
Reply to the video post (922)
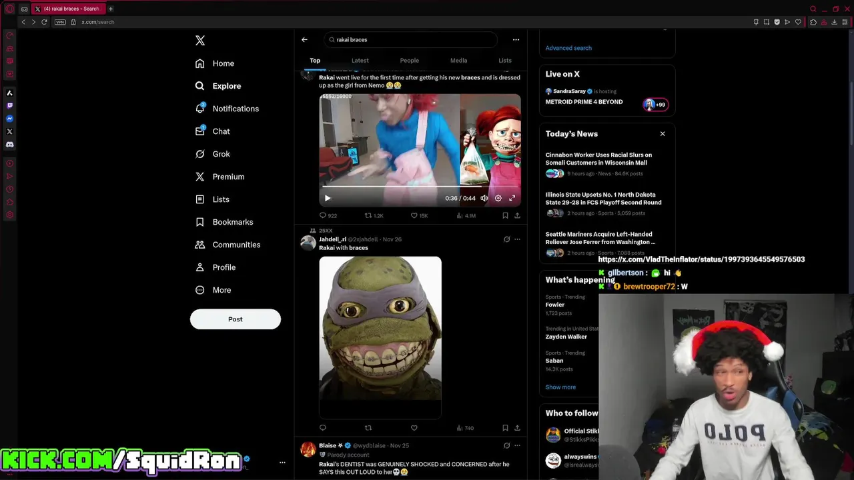pyautogui.click(x=328, y=215)
